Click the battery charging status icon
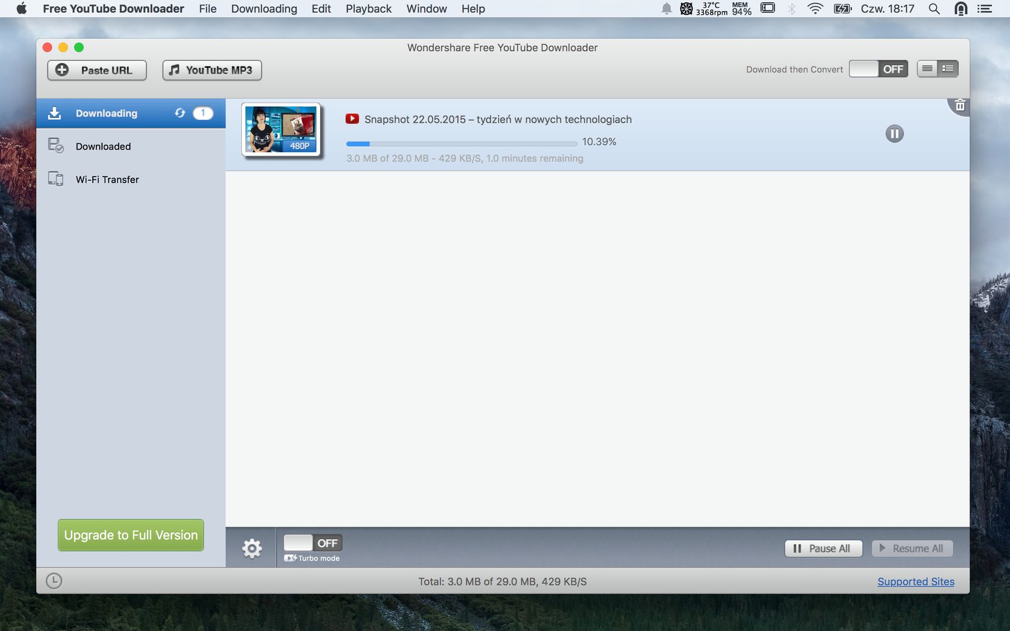 coord(842,9)
